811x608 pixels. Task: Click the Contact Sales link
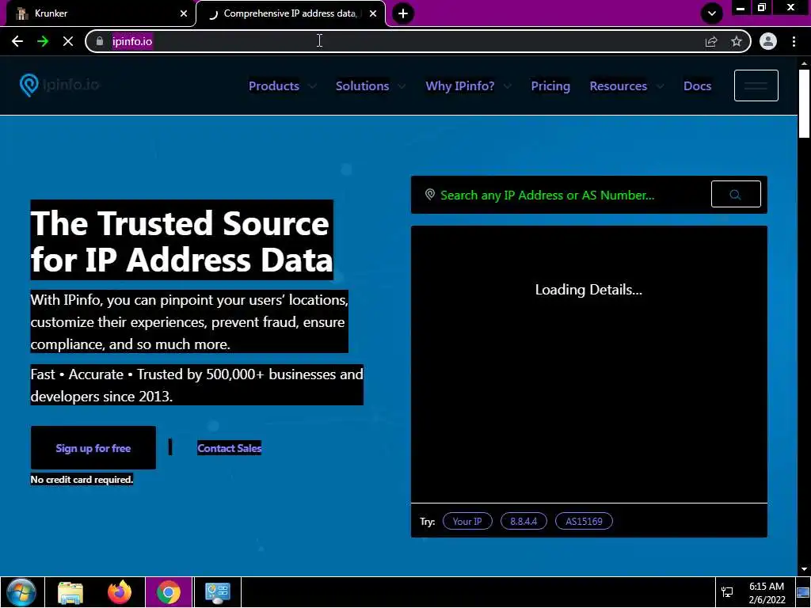[229, 448]
